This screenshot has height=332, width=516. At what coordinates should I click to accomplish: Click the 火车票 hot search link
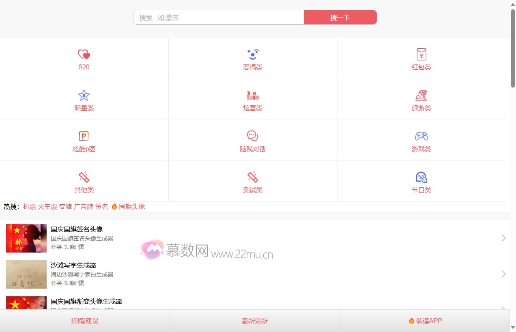(47, 206)
